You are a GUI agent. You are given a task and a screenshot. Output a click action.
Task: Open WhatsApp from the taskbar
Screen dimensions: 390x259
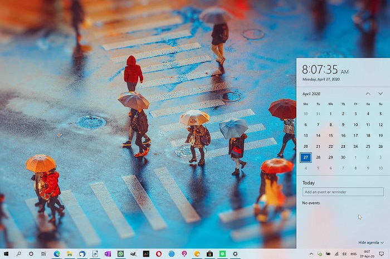pos(120,253)
